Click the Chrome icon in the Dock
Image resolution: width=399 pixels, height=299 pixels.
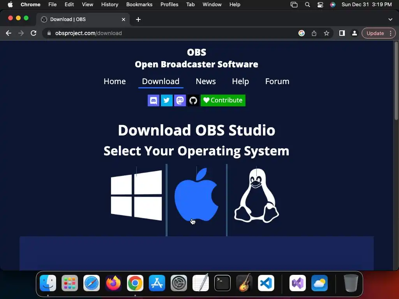135,283
